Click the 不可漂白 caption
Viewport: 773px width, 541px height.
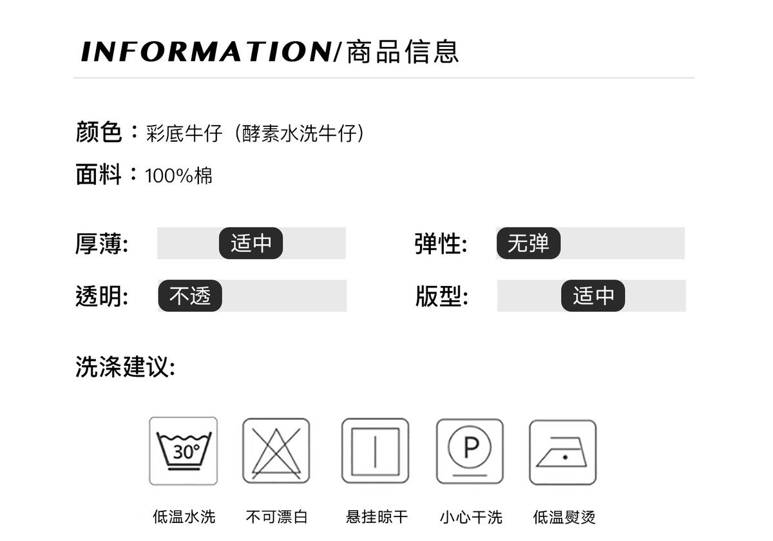(x=277, y=517)
